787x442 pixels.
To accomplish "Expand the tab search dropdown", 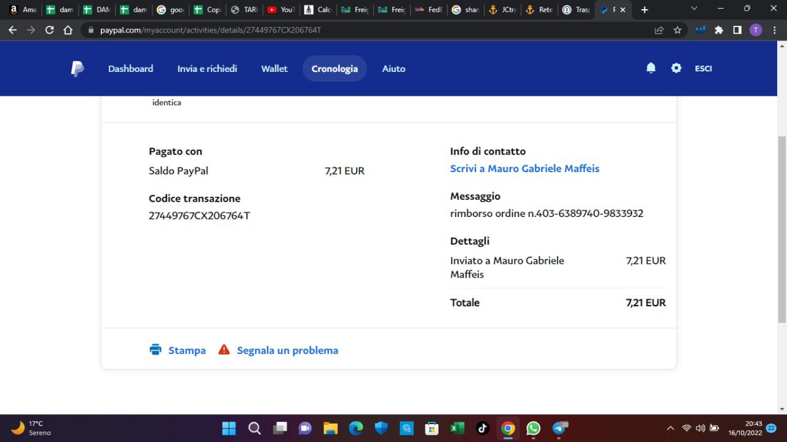I will point(694,9).
